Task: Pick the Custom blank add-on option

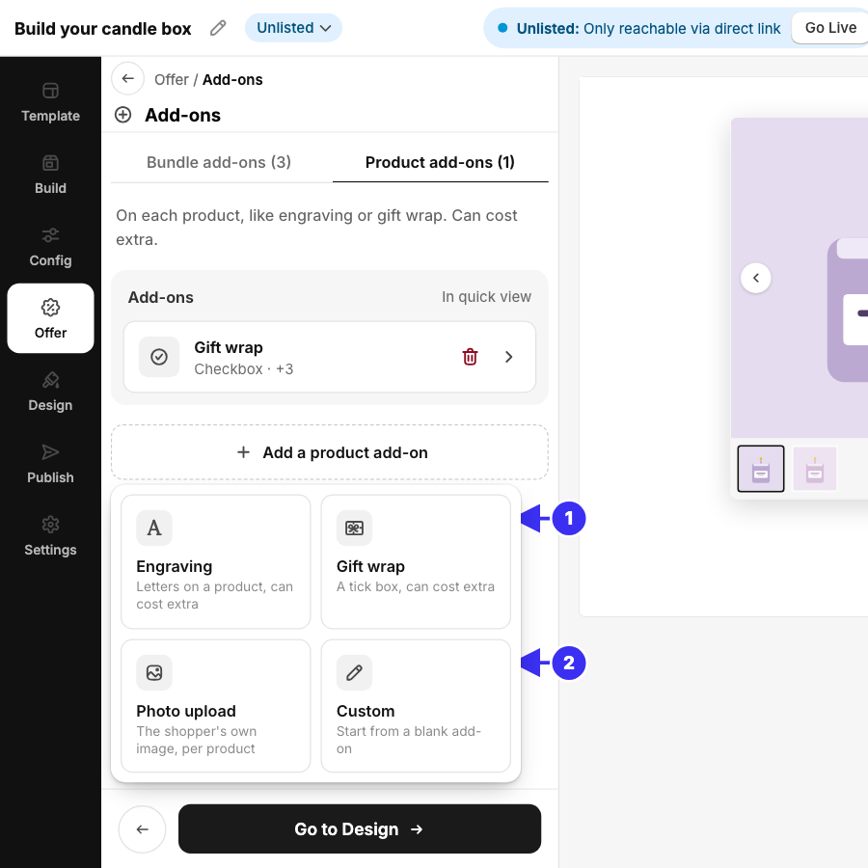Action: (x=416, y=706)
